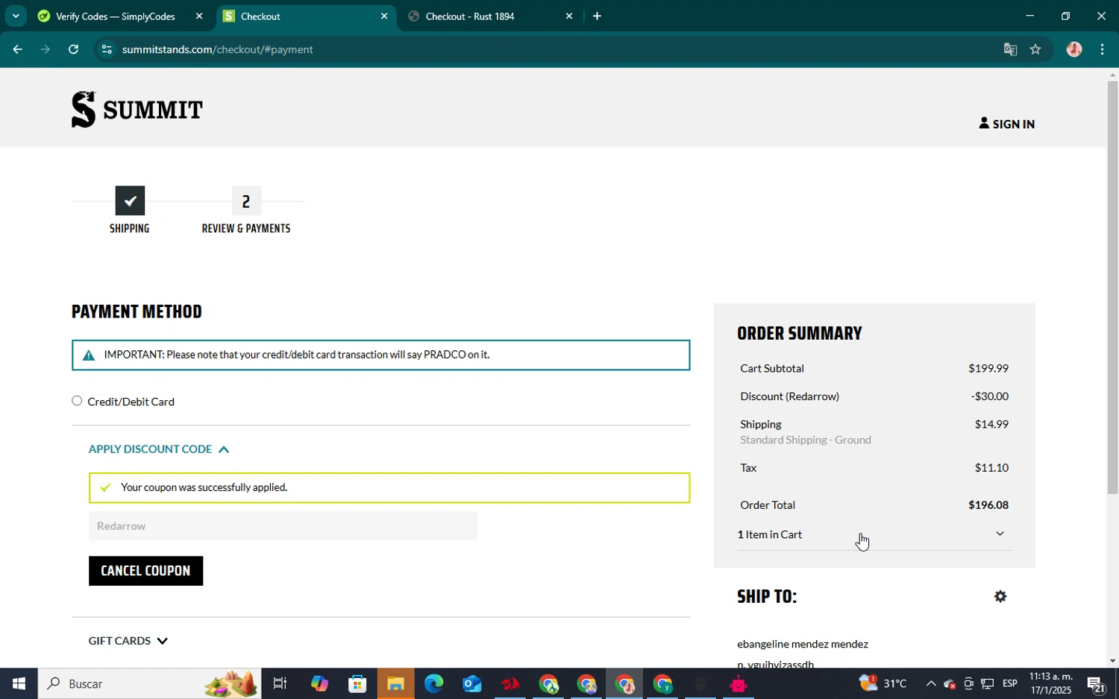Switch to Verify Codes SimplyCodes tab
This screenshot has width=1119, height=699.
117,16
